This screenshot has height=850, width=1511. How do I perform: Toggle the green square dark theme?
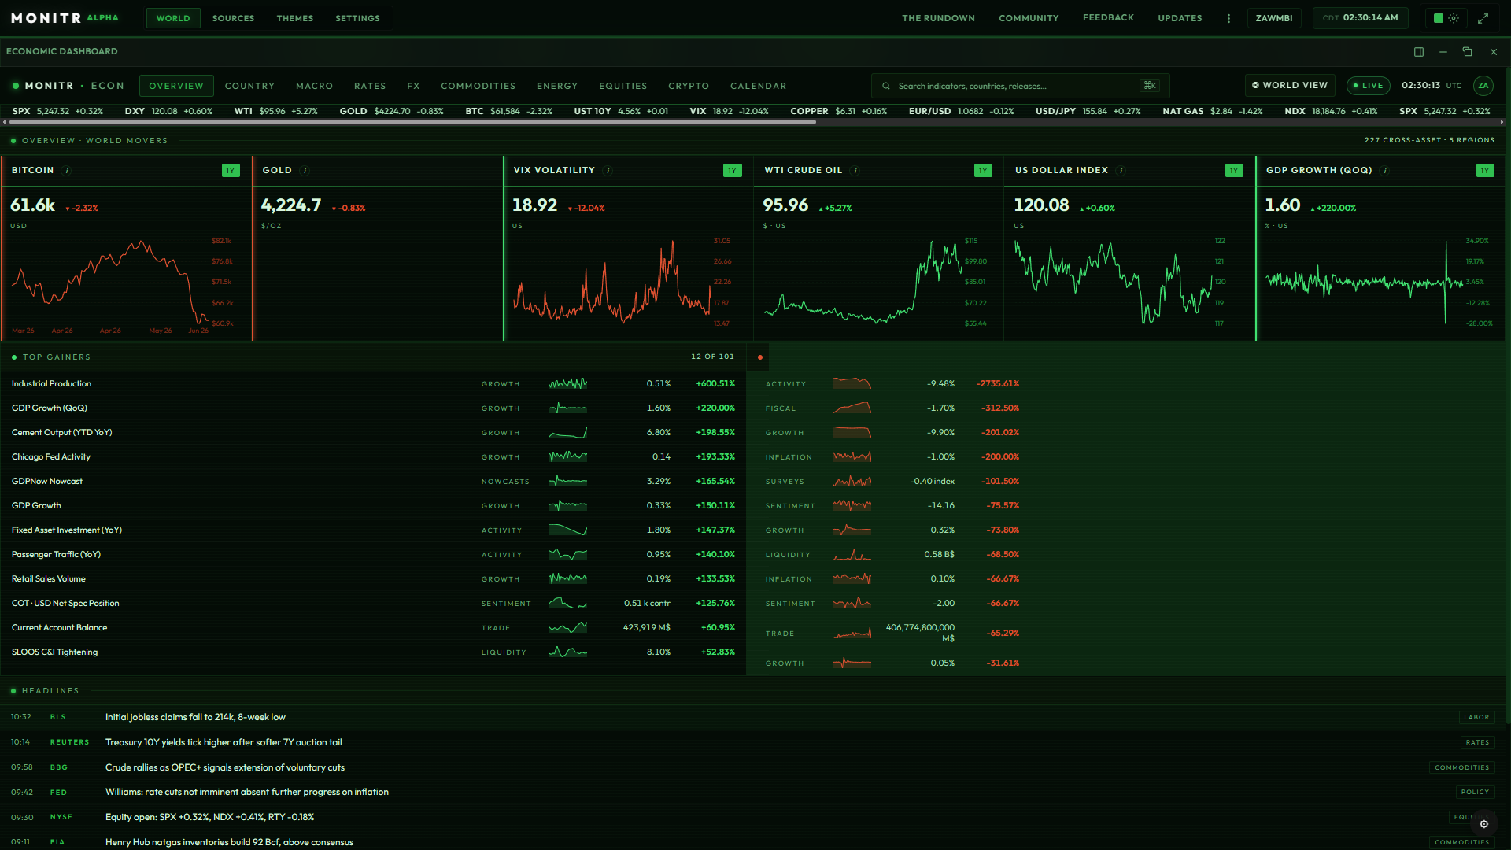[1439, 18]
